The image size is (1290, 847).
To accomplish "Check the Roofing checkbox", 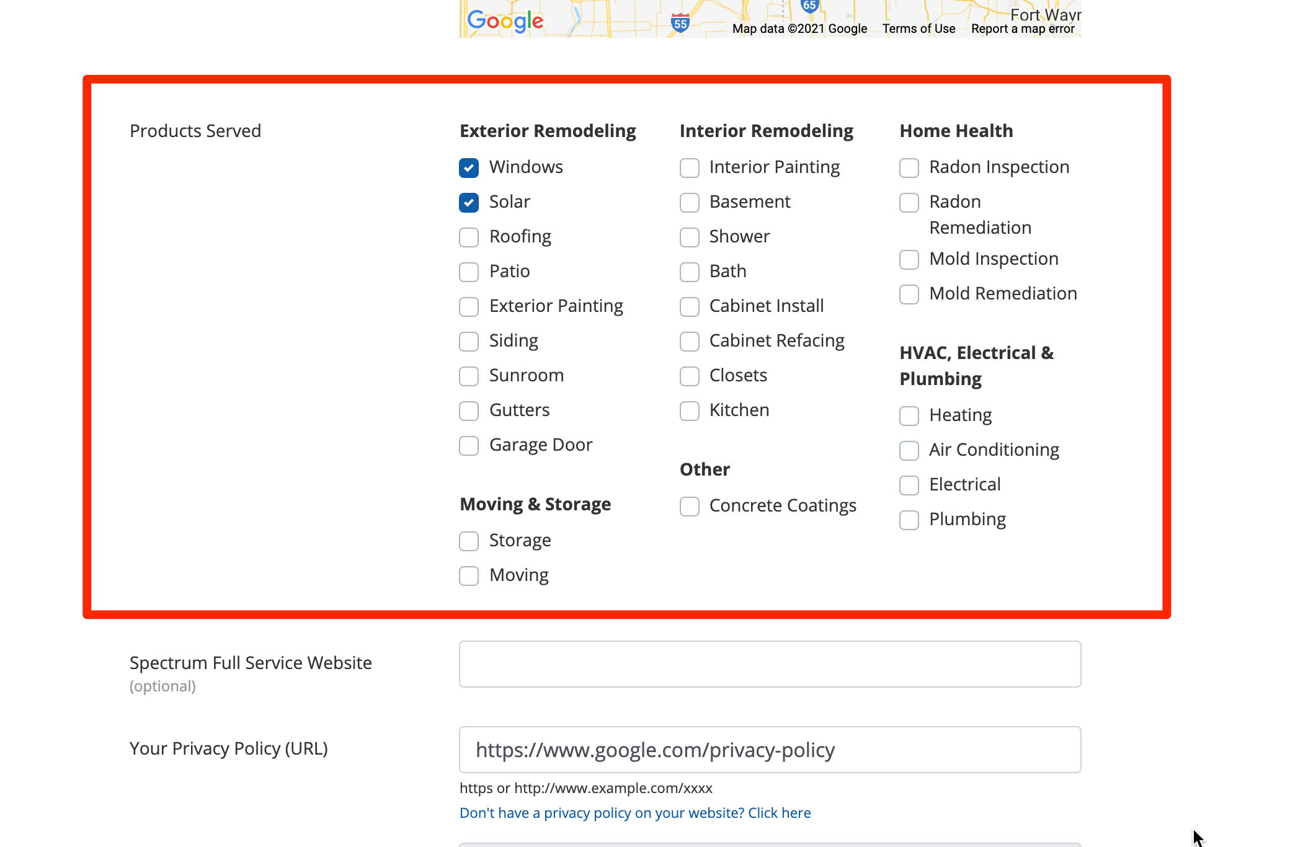I will 469,237.
